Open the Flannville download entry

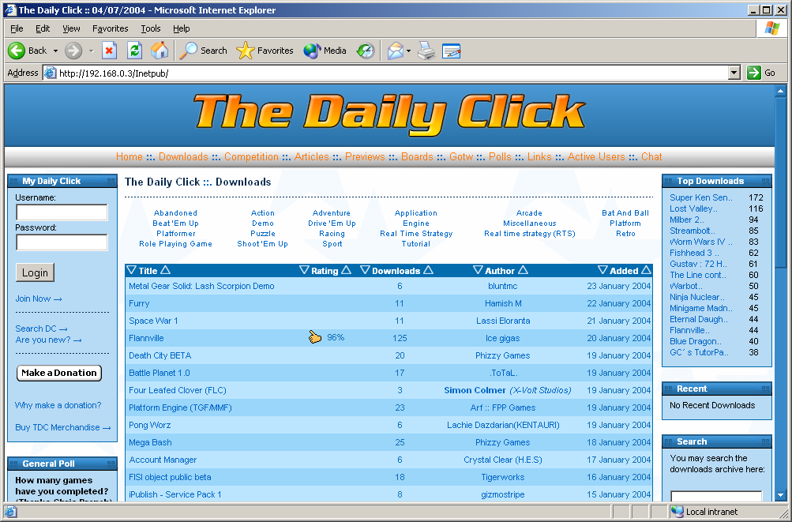coord(147,338)
